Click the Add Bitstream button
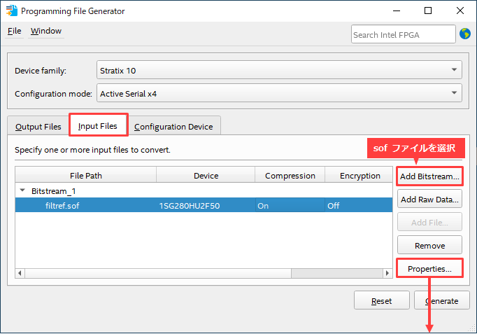This screenshot has height=334, width=477. pyautogui.click(x=429, y=176)
